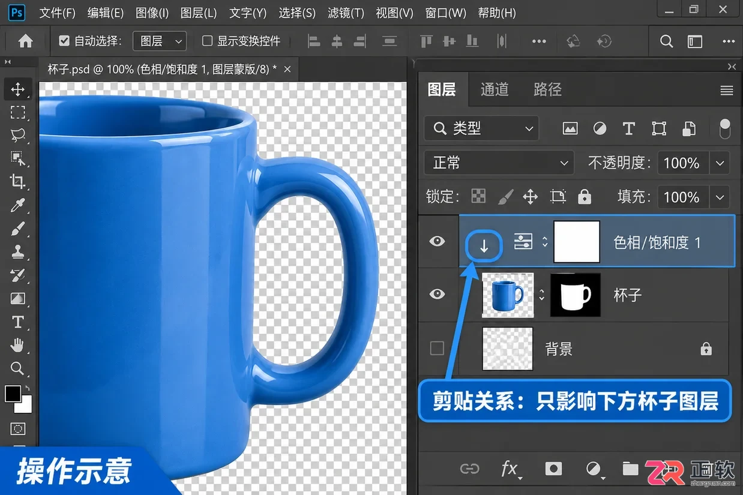Add a layer mask from the panel's bottom bar
The height and width of the screenshot is (495, 743).
(x=553, y=469)
